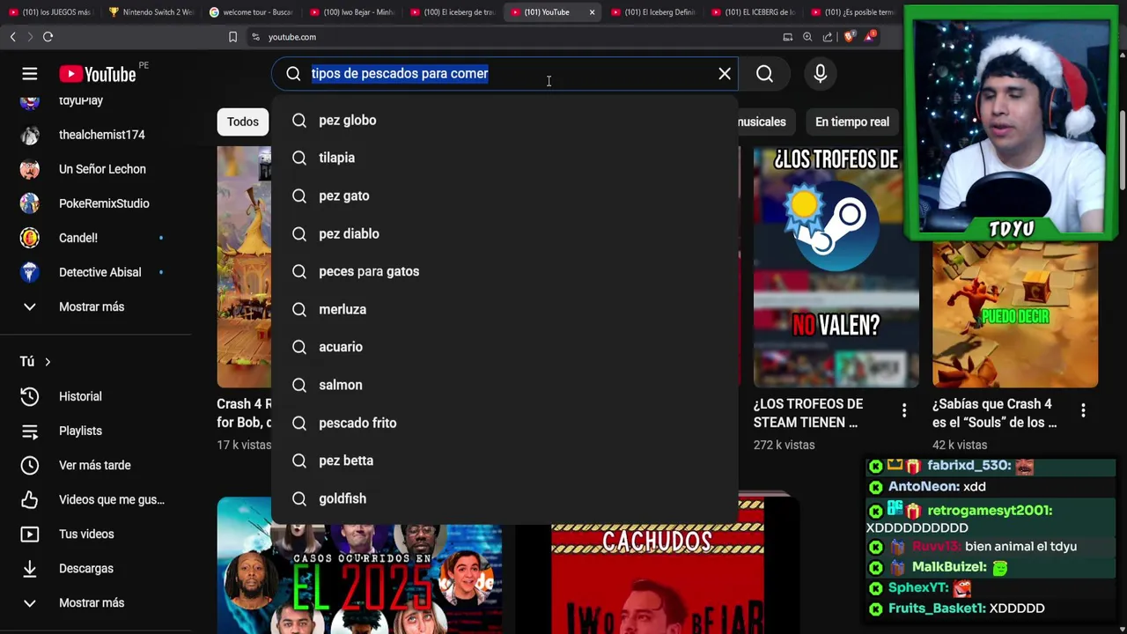Open '¿Sabías que Crash 4' video title
The image size is (1127, 634).
tap(994, 413)
